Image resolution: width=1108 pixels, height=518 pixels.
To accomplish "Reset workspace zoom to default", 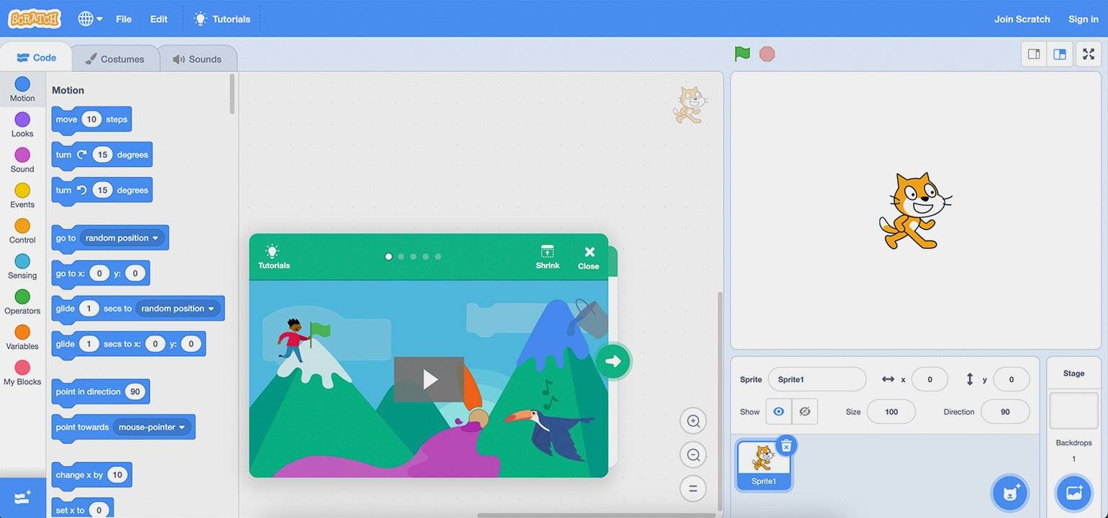I will (x=693, y=489).
